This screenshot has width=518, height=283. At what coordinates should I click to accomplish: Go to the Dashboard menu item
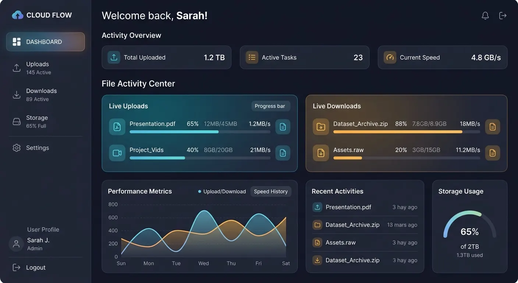[46, 42]
